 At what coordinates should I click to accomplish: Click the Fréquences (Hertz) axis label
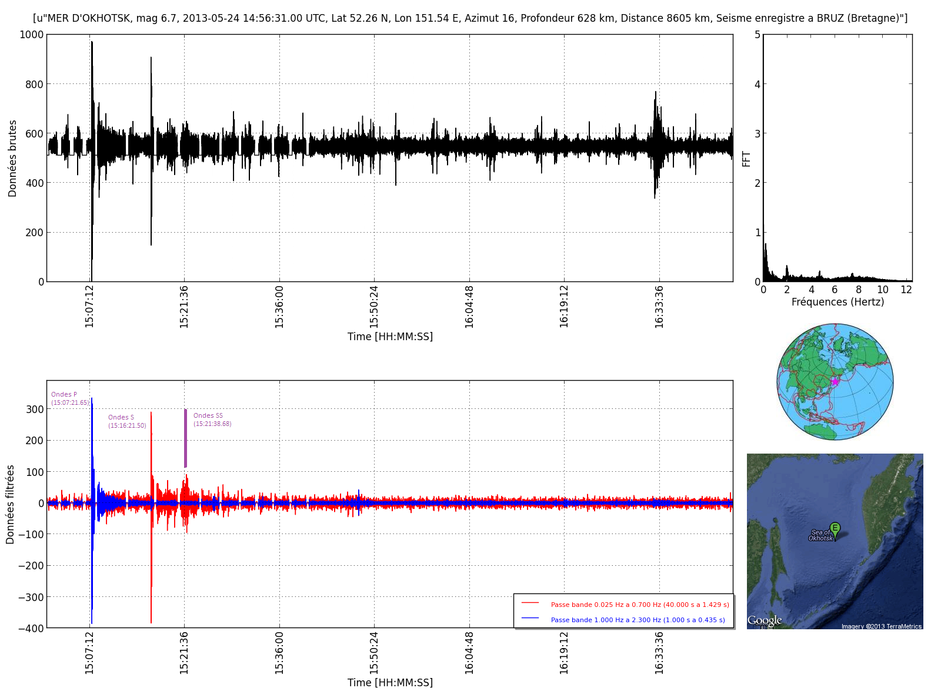837,302
